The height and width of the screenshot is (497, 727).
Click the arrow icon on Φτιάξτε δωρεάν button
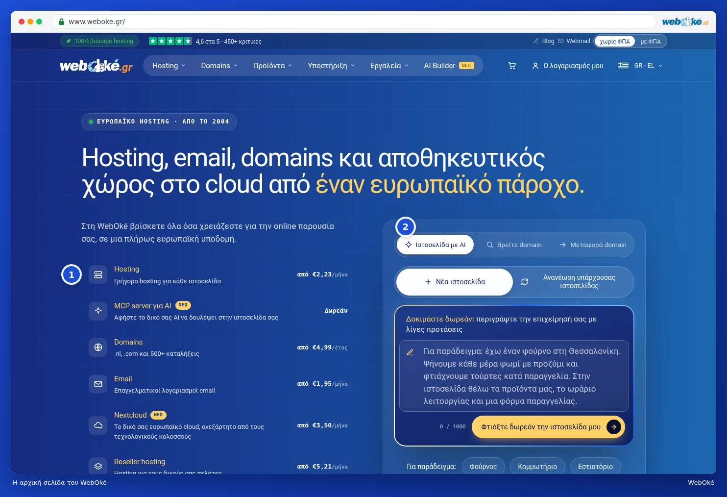pyautogui.click(x=613, y=427)
